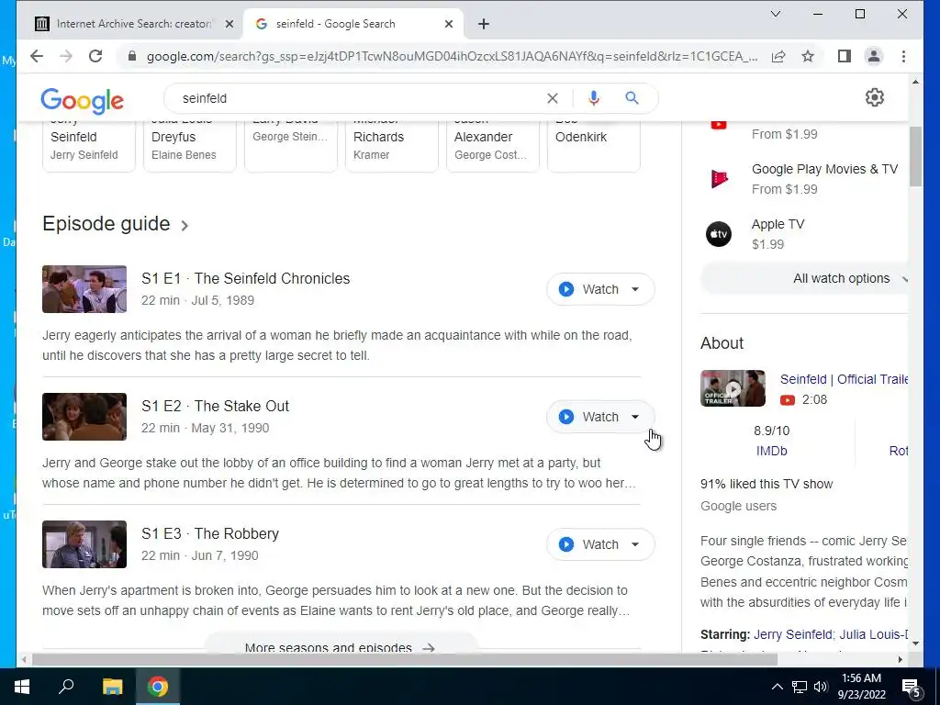The width and height of the screenshot is (940, 705).
Task: Open S1 E1 The Seinfeld Chronicles thumbnail
Action: (84, 289)
